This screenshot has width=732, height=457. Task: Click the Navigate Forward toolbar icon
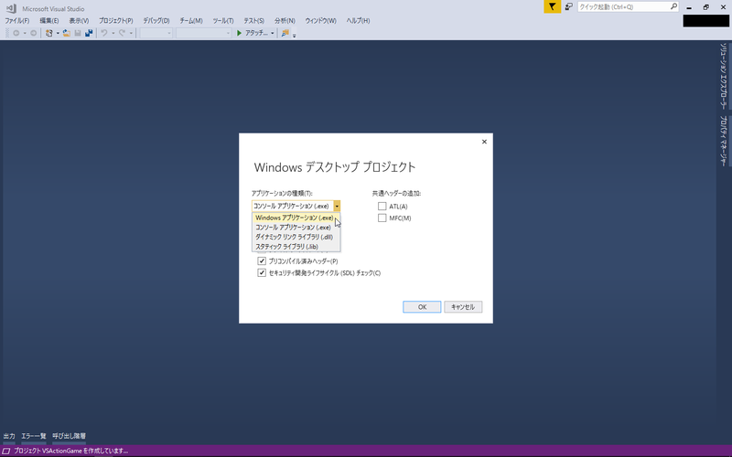click(x=33, y=33)
